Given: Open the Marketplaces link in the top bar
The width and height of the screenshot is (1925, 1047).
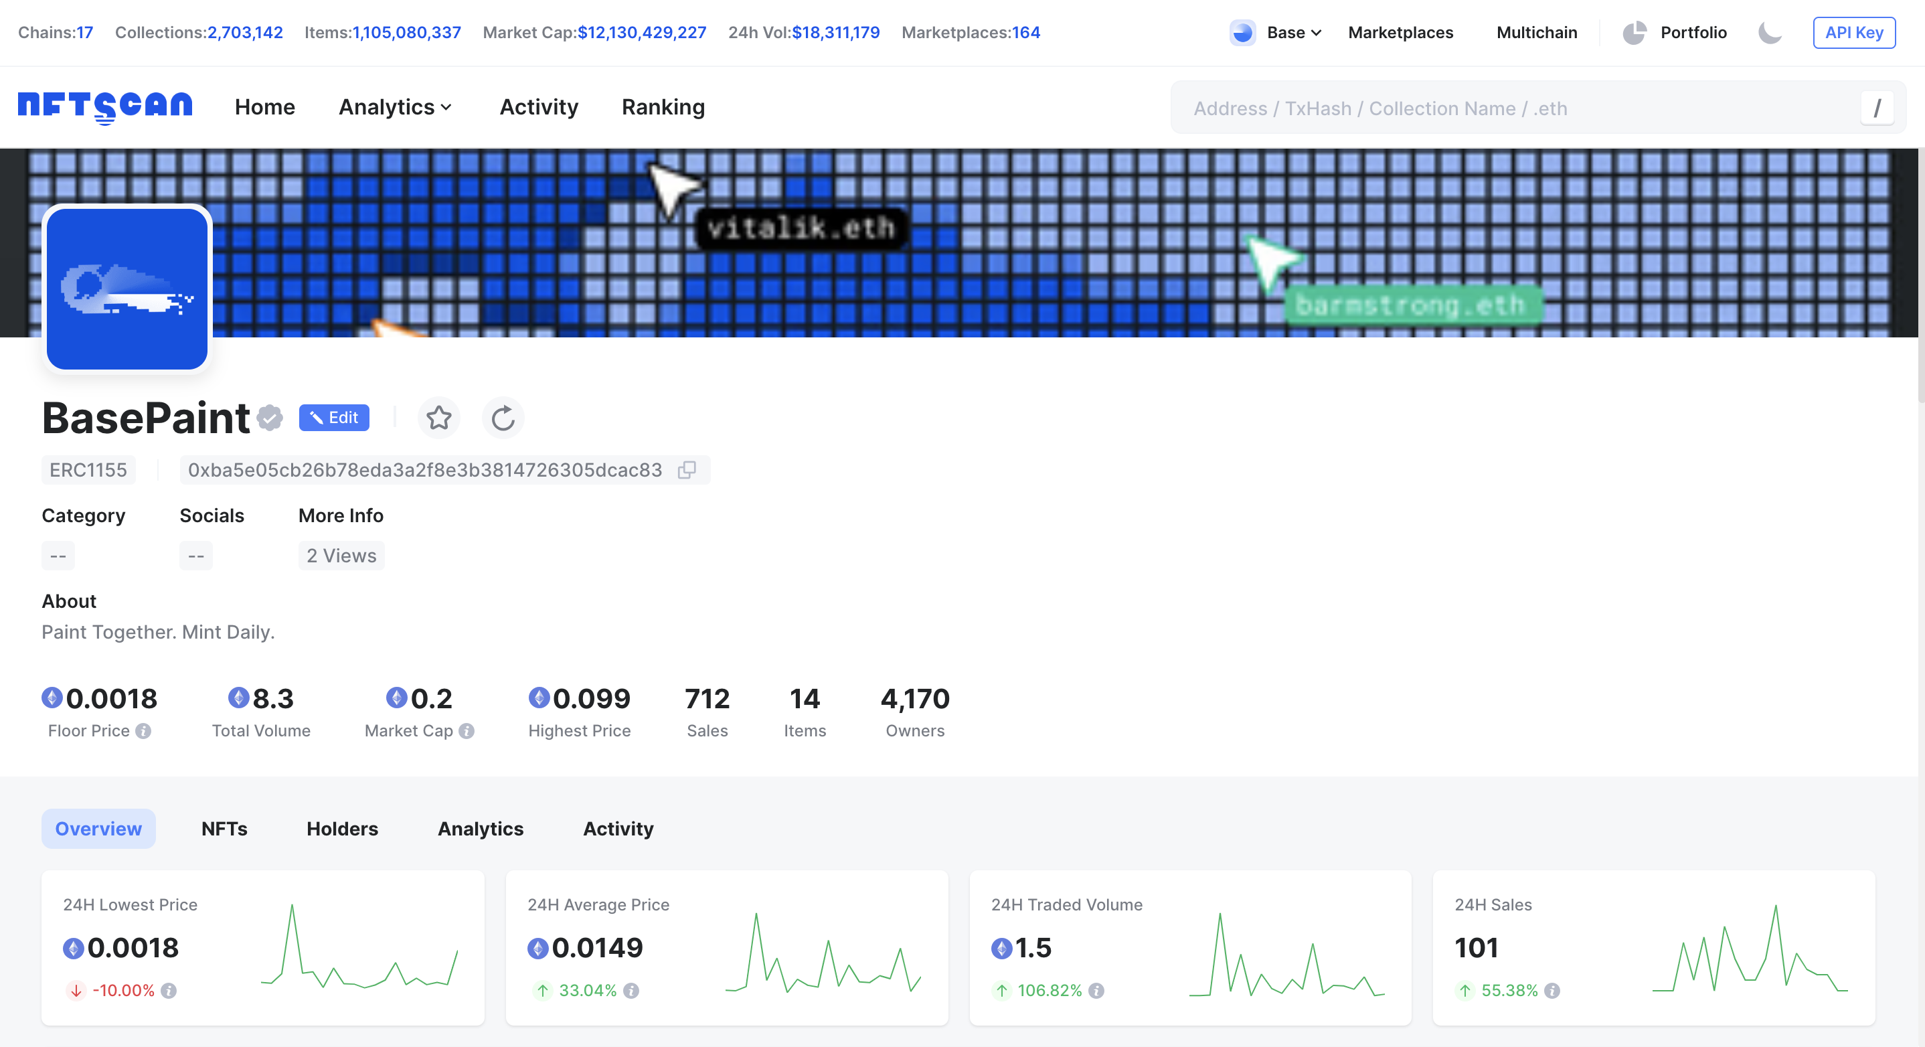Looking at the screenshot, I should (x=1400, y=33).
